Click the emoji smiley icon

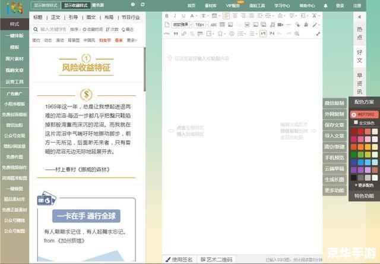point(232,34)
